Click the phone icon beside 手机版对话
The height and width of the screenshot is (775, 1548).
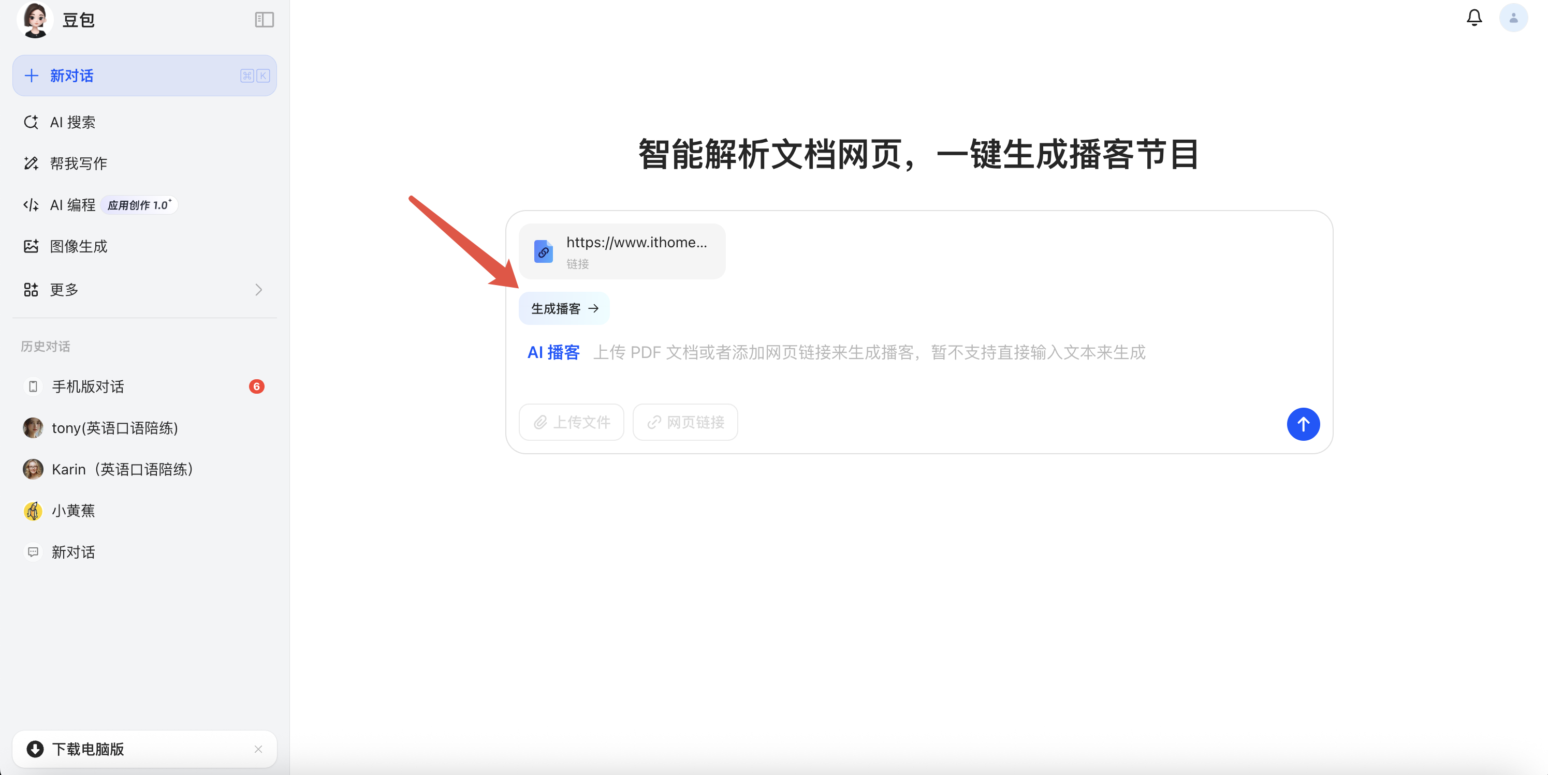pyautogui.click(x=33, y=386)
